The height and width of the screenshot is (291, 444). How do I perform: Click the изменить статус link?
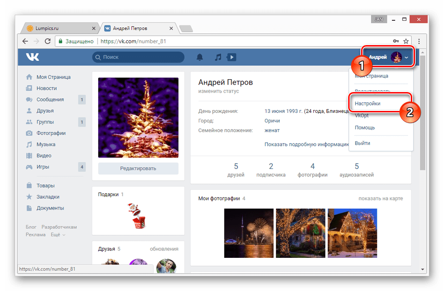[x=219, y=91]
